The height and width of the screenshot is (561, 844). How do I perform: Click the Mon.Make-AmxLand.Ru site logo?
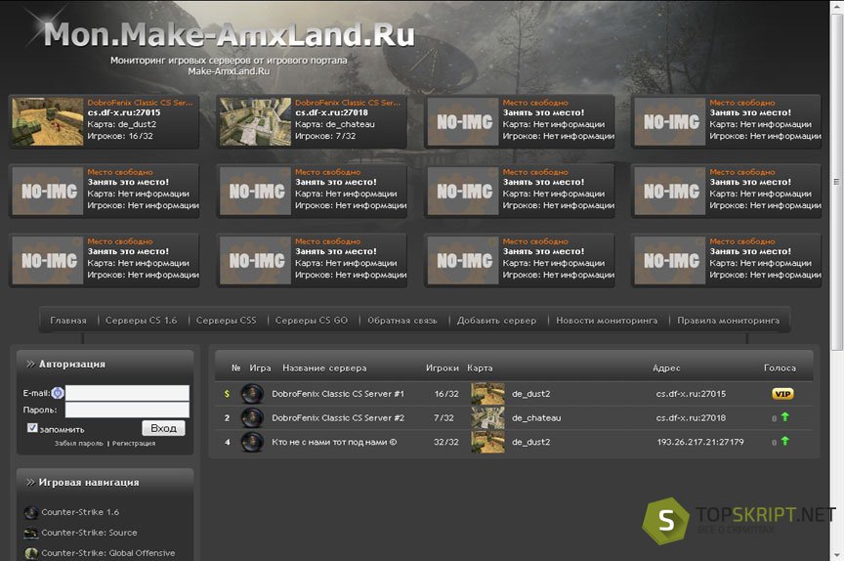(230, 34)
